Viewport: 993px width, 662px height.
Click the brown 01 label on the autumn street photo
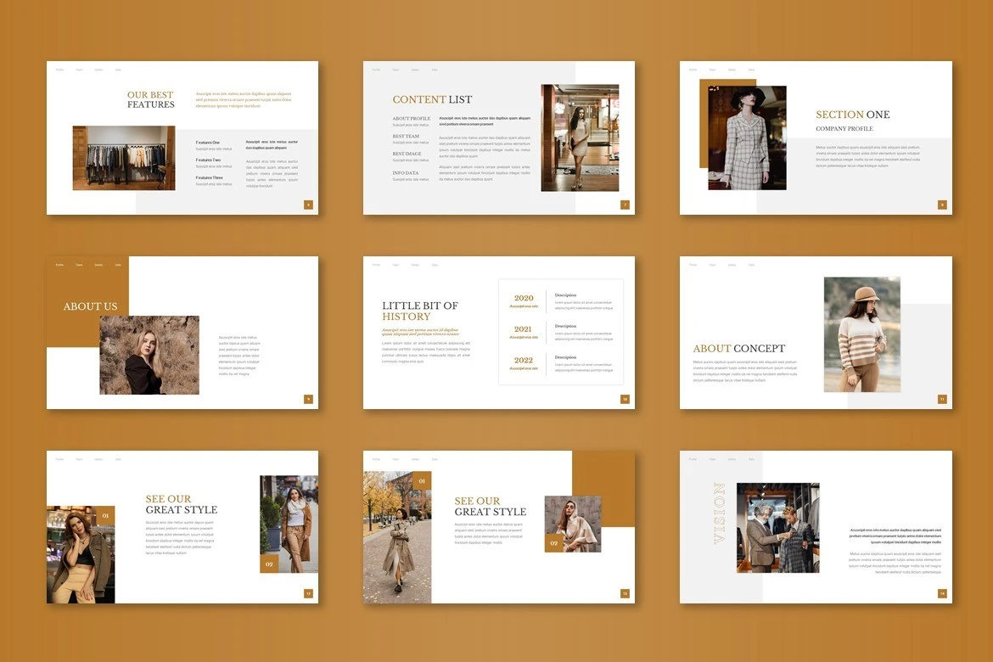pos(422,481)
